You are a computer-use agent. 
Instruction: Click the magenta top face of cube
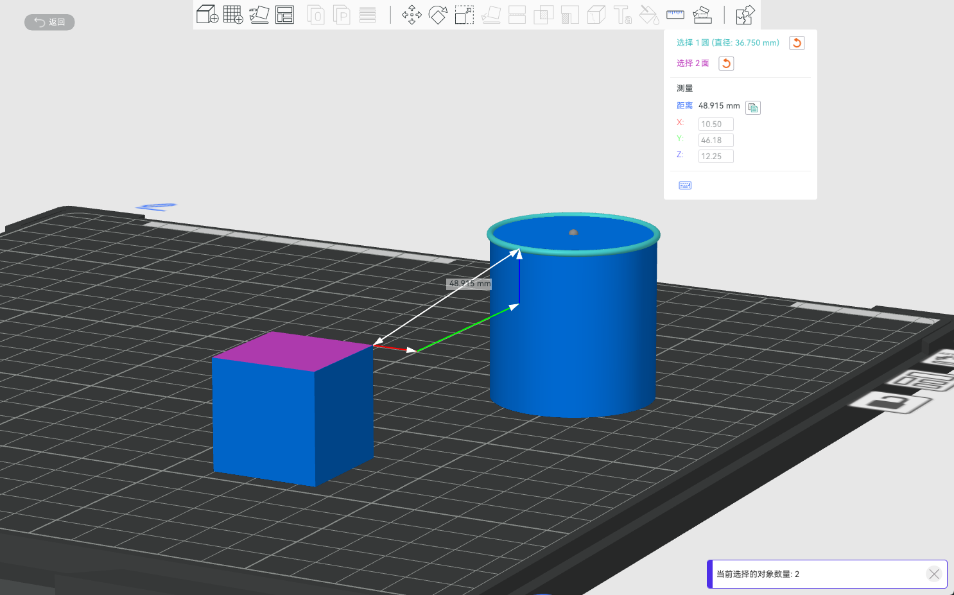click(x=292, y=351)
